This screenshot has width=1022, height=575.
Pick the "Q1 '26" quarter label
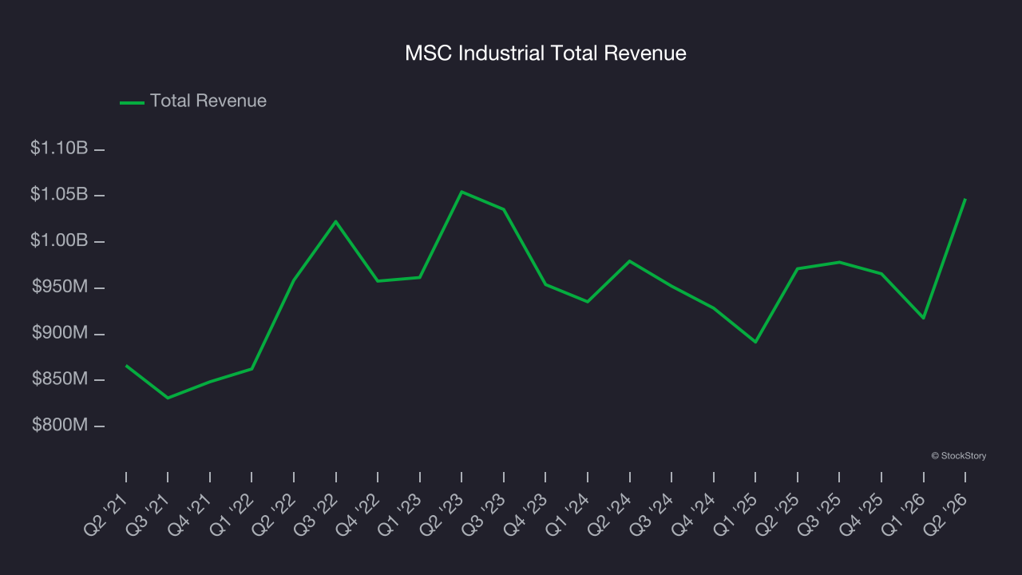(903, 514)
